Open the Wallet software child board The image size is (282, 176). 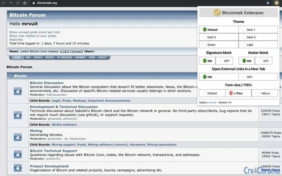point(64,124)
